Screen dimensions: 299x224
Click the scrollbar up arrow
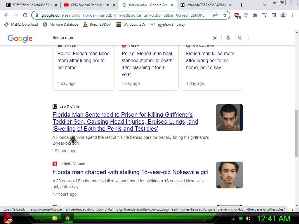point(297,32)
